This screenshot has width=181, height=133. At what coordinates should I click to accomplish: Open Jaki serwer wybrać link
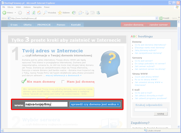tap(145, 66)
